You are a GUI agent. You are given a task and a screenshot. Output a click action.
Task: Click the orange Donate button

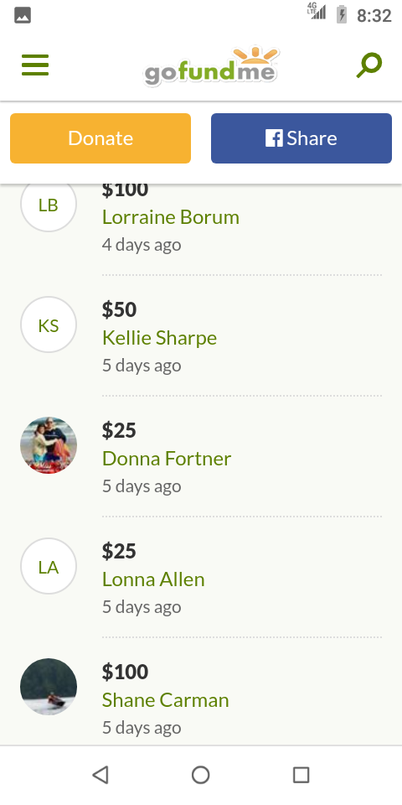100,138
